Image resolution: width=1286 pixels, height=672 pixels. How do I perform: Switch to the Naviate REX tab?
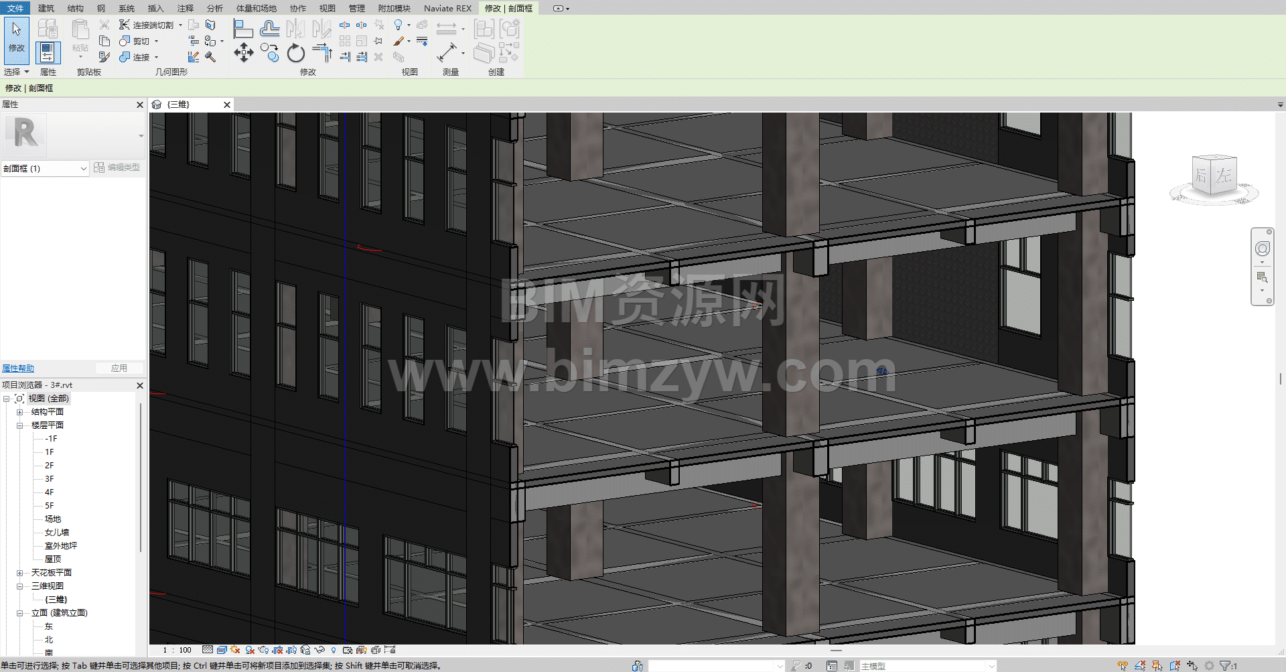coord(448,8)
